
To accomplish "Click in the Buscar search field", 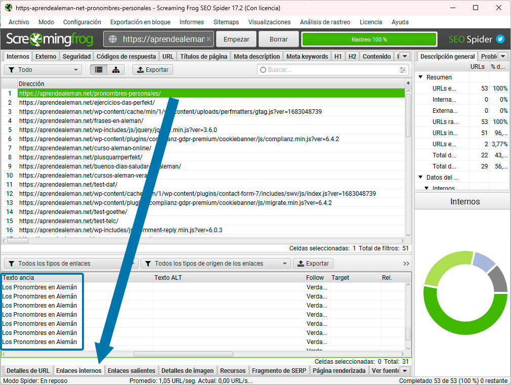I will pos(332,70).
